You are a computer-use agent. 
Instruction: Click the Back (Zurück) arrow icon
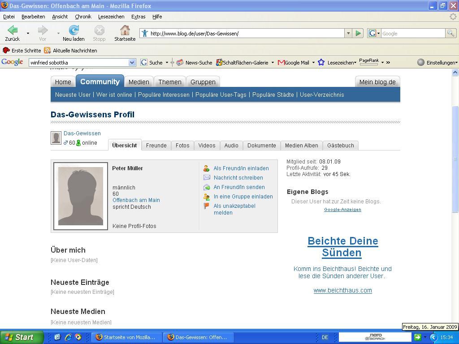pyautogui.click(x=13, y=30)
